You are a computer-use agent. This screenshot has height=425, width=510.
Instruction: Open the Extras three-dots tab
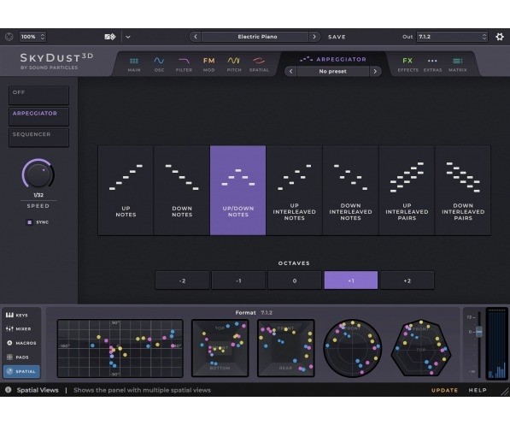pos(432,64)
